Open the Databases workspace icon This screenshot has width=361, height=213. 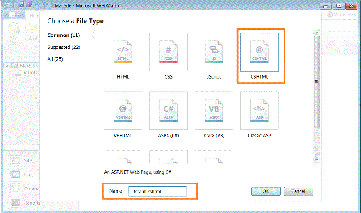[x=15, y=189]
